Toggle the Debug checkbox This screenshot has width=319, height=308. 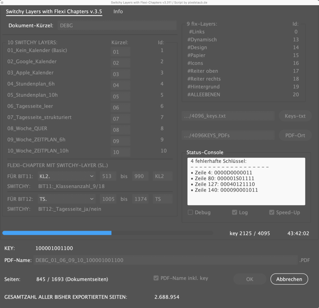point(190,212)
